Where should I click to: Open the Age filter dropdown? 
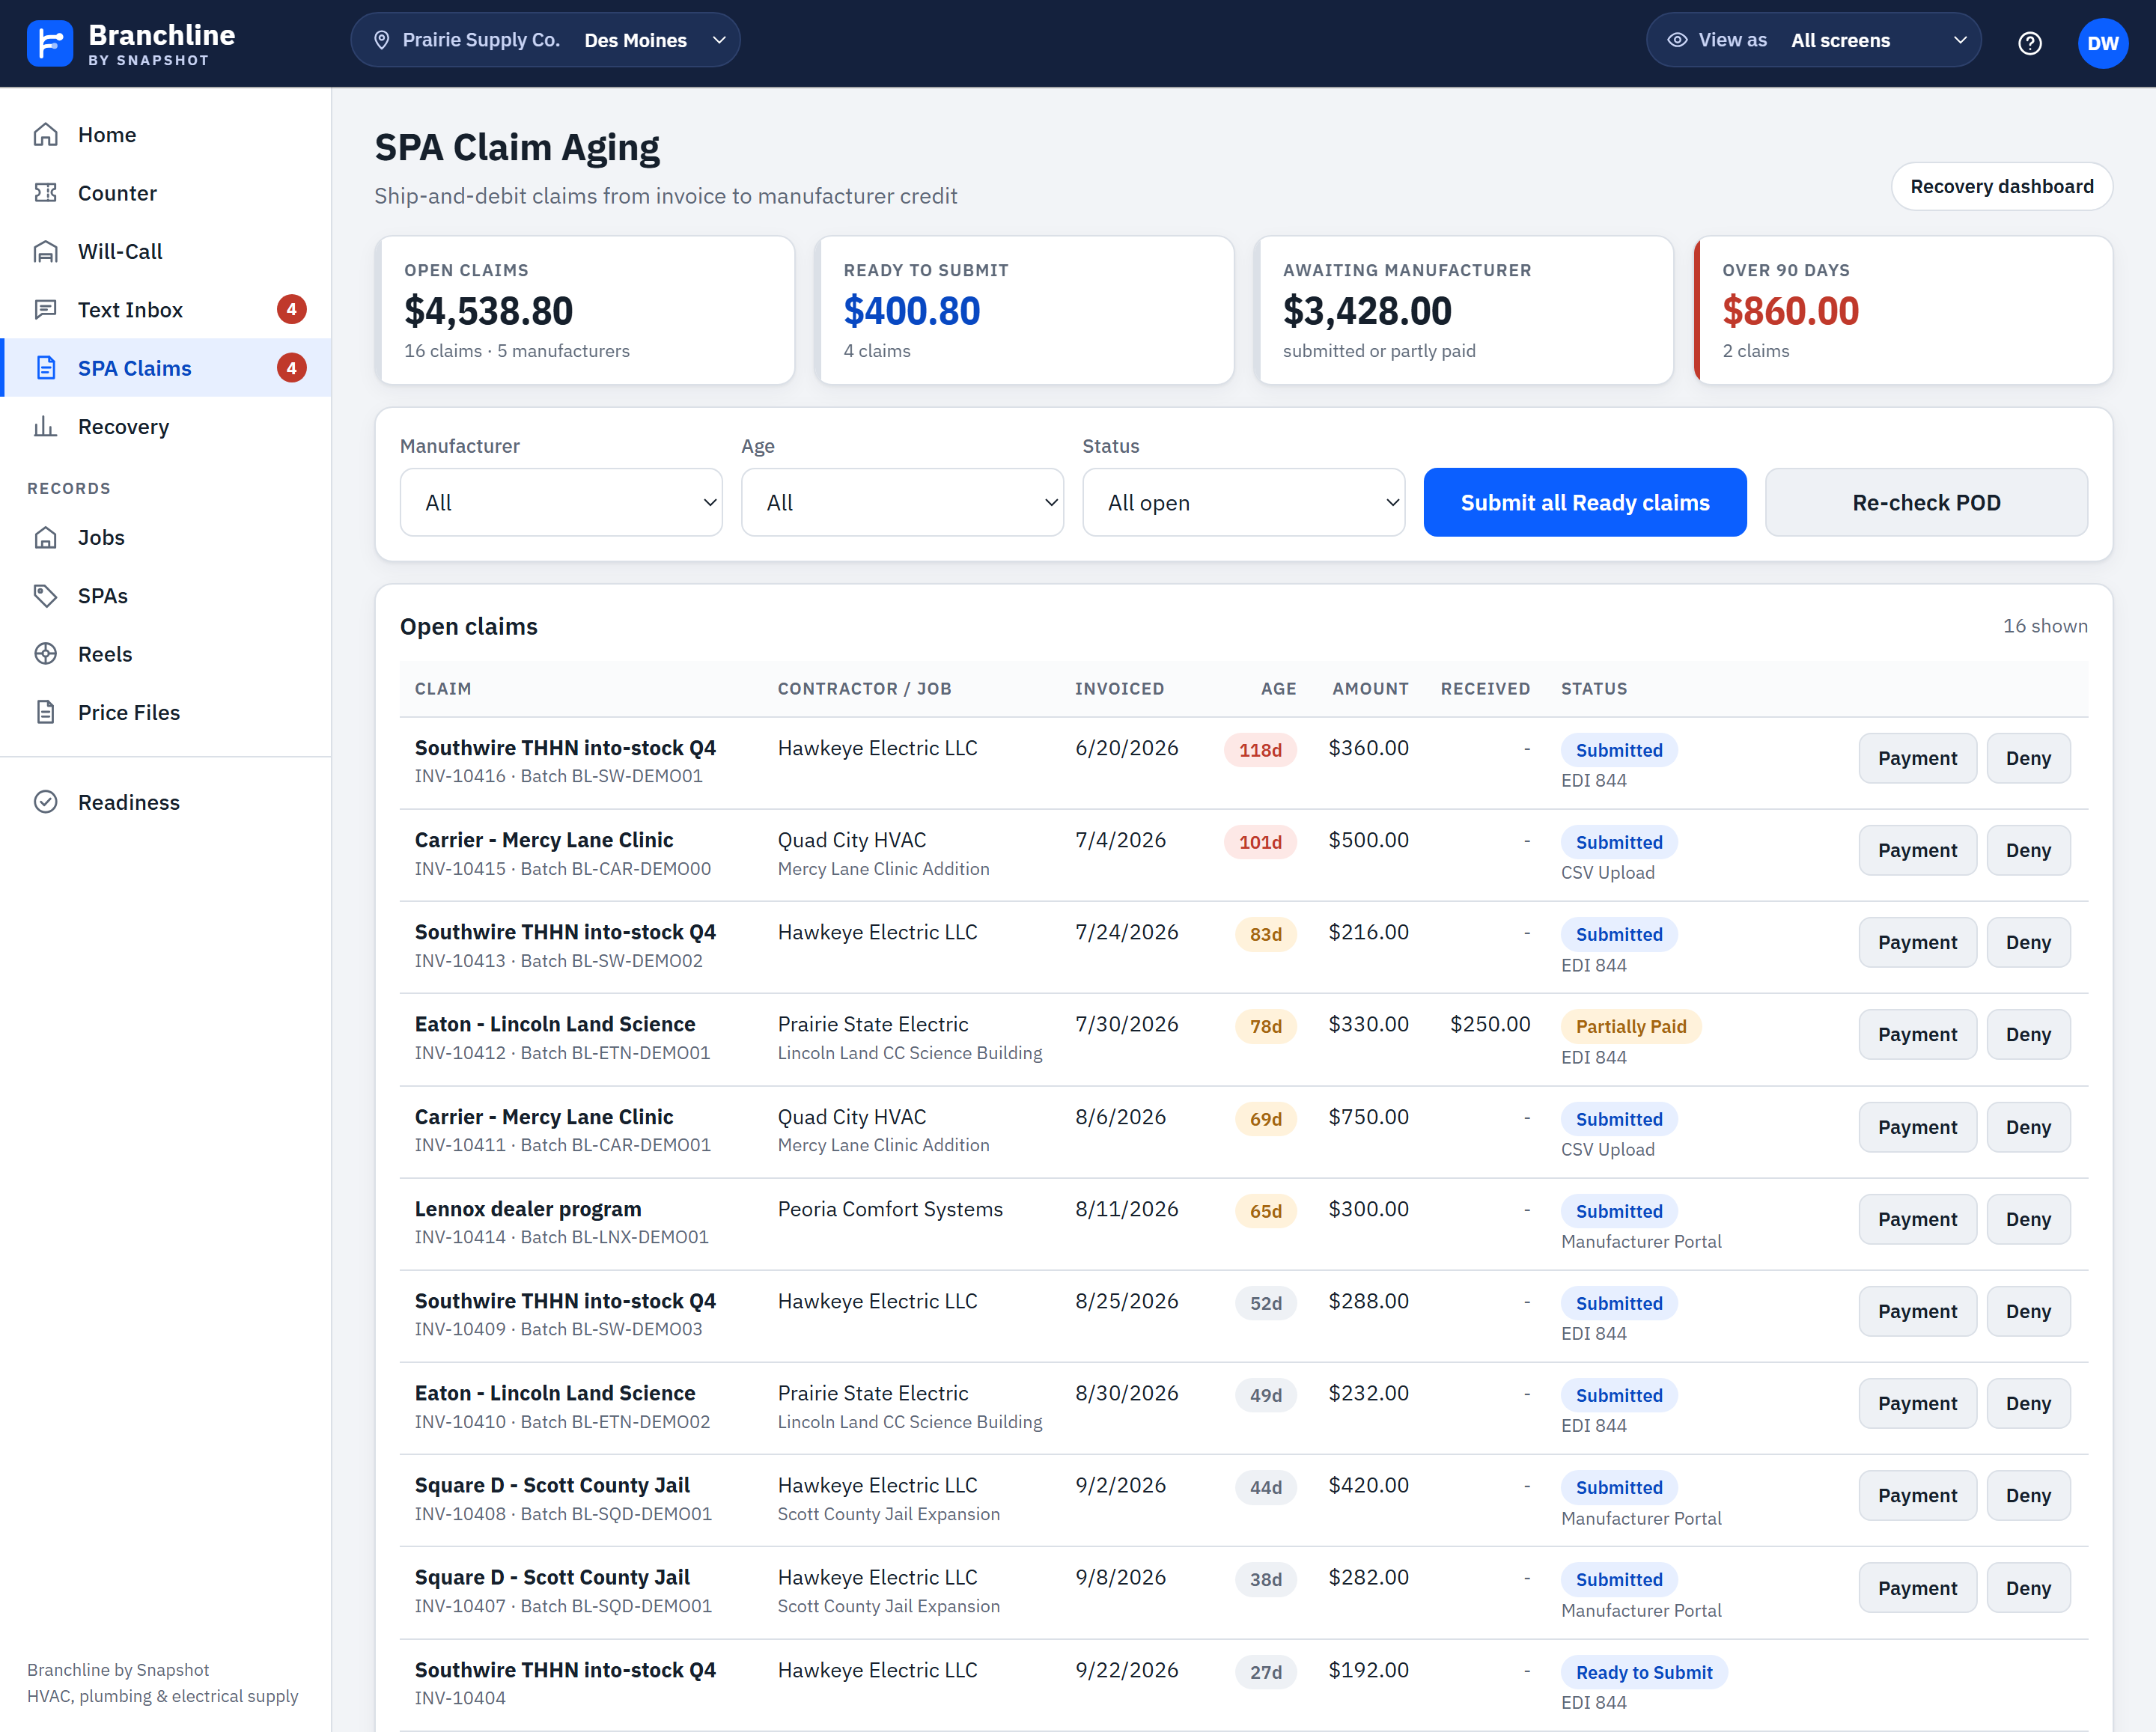tap(902, 502)
